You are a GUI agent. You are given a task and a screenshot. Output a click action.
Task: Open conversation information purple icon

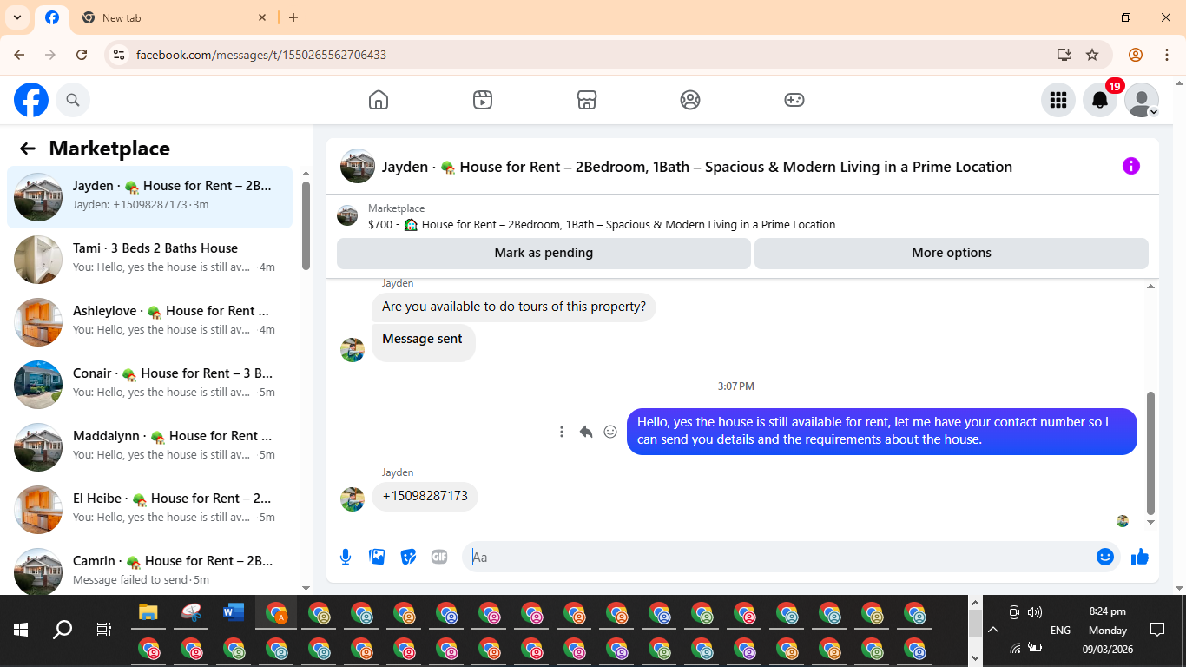click(1130, 166)
